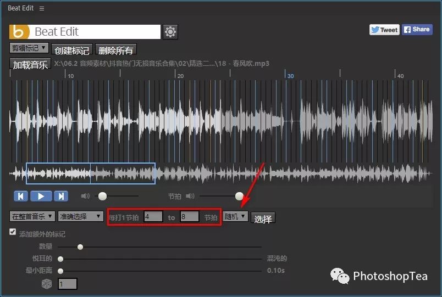This screenshot has width=442, height=297.
Task: Adjust the 节拍 volume slider knob
Action: pyautogui.click(x=239, y=196)
